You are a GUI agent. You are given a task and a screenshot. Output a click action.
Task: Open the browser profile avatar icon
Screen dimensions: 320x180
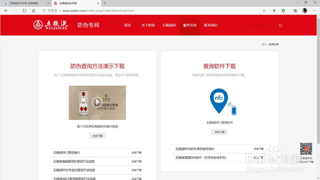point(304,11)
